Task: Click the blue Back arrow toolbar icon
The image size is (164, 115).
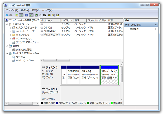Action: pyautogui.click(x=7, y=15)
